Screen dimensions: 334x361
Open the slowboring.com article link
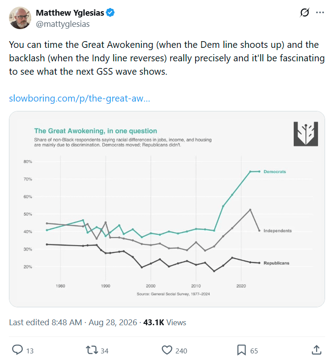click(79, 98)
